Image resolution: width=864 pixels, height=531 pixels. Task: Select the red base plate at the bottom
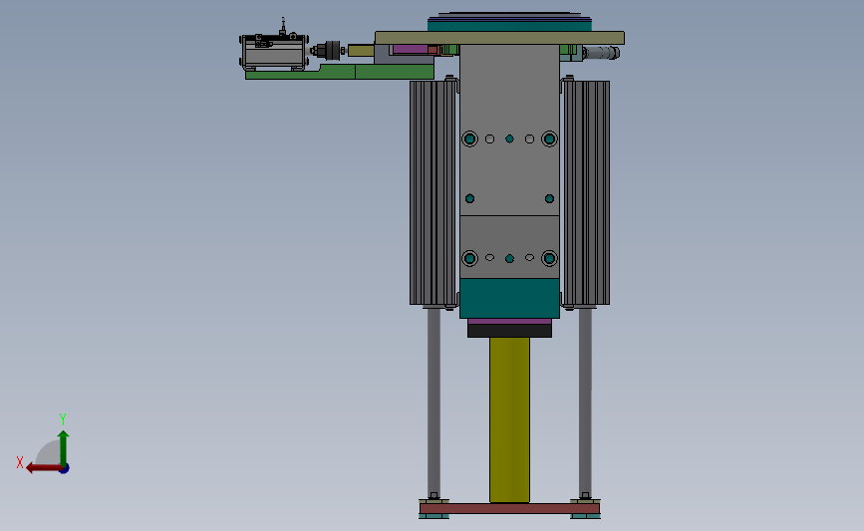coord(509,508)
